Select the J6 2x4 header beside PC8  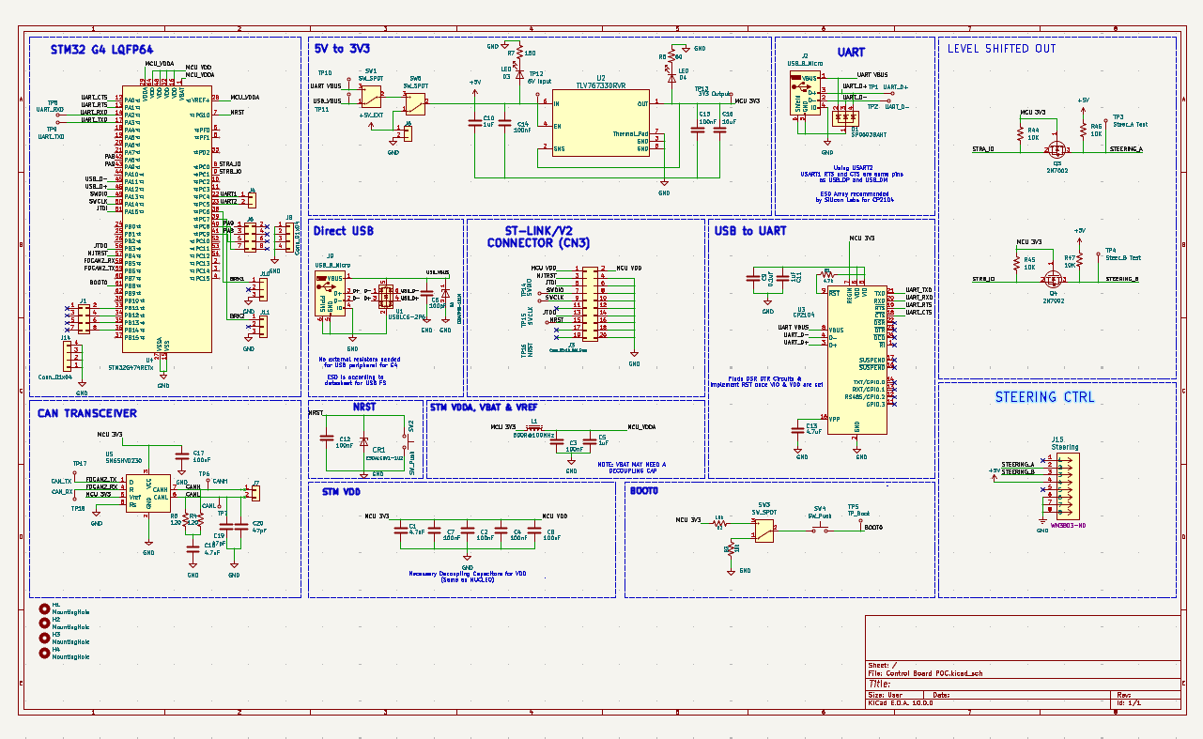250,237
